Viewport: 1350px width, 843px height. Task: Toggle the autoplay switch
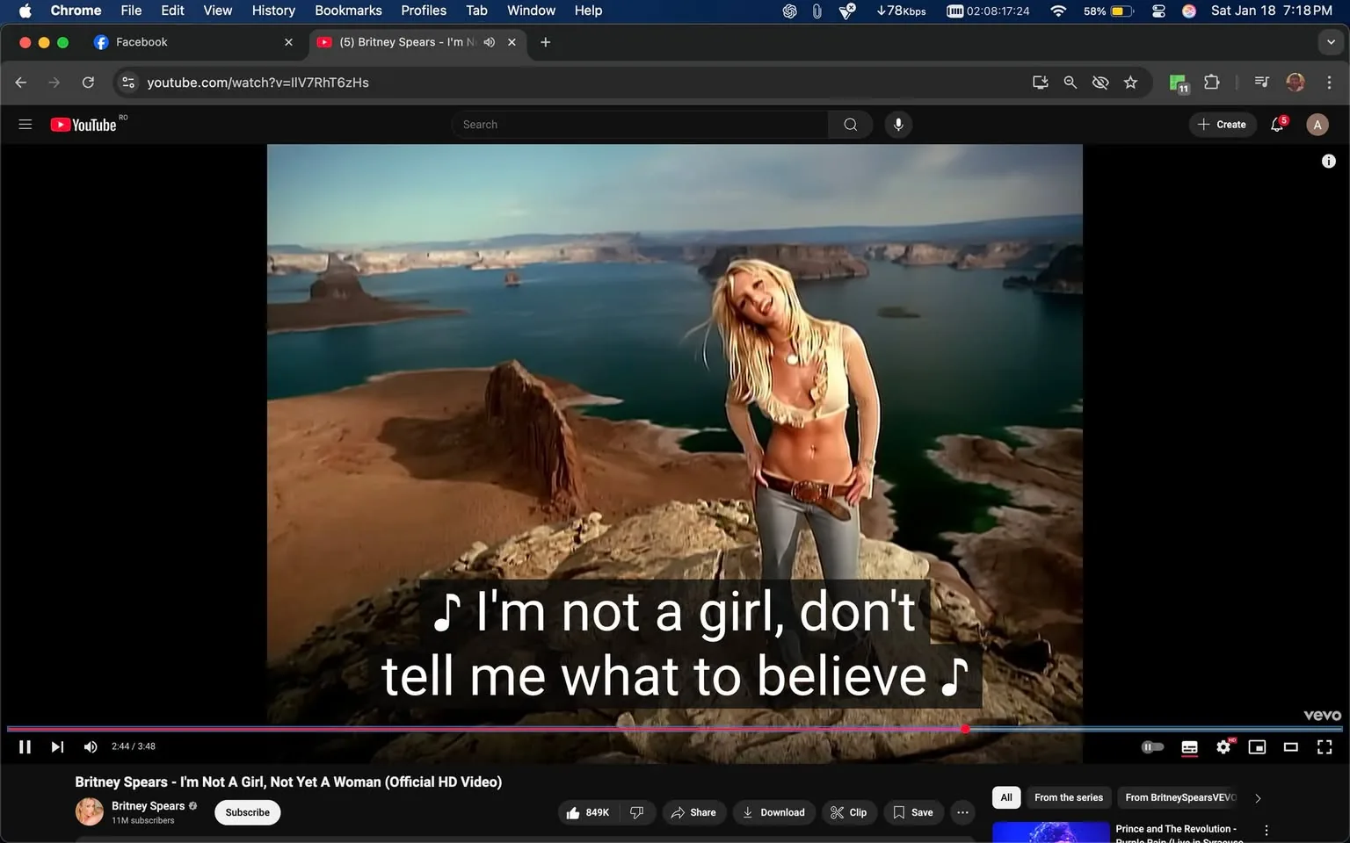coord(1151,746)
